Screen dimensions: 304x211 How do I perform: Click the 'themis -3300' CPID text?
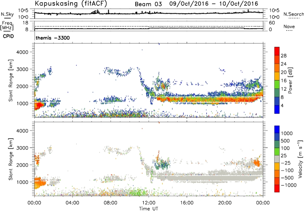coord(52,38)
